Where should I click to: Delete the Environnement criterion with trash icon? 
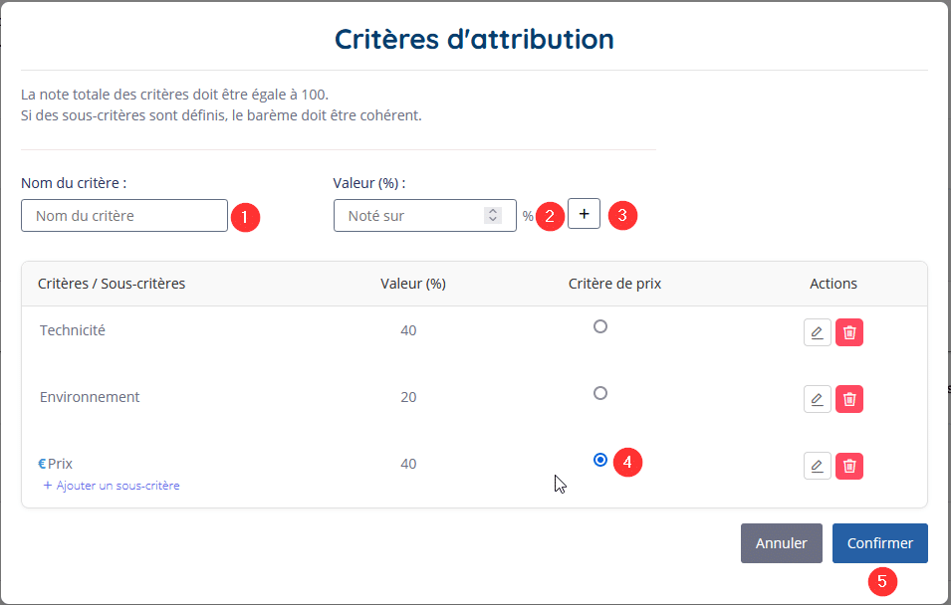coord(849,399)
